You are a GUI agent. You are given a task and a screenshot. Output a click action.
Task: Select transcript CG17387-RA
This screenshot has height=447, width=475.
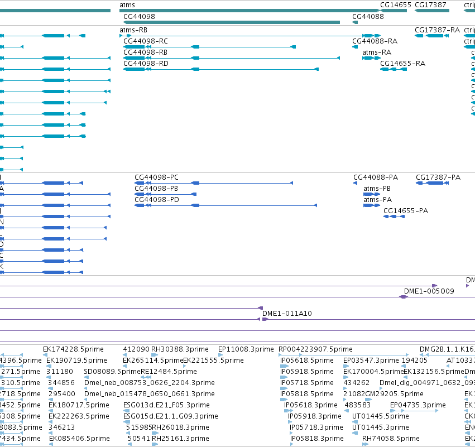pyautogui.click(x=437, y=30)
